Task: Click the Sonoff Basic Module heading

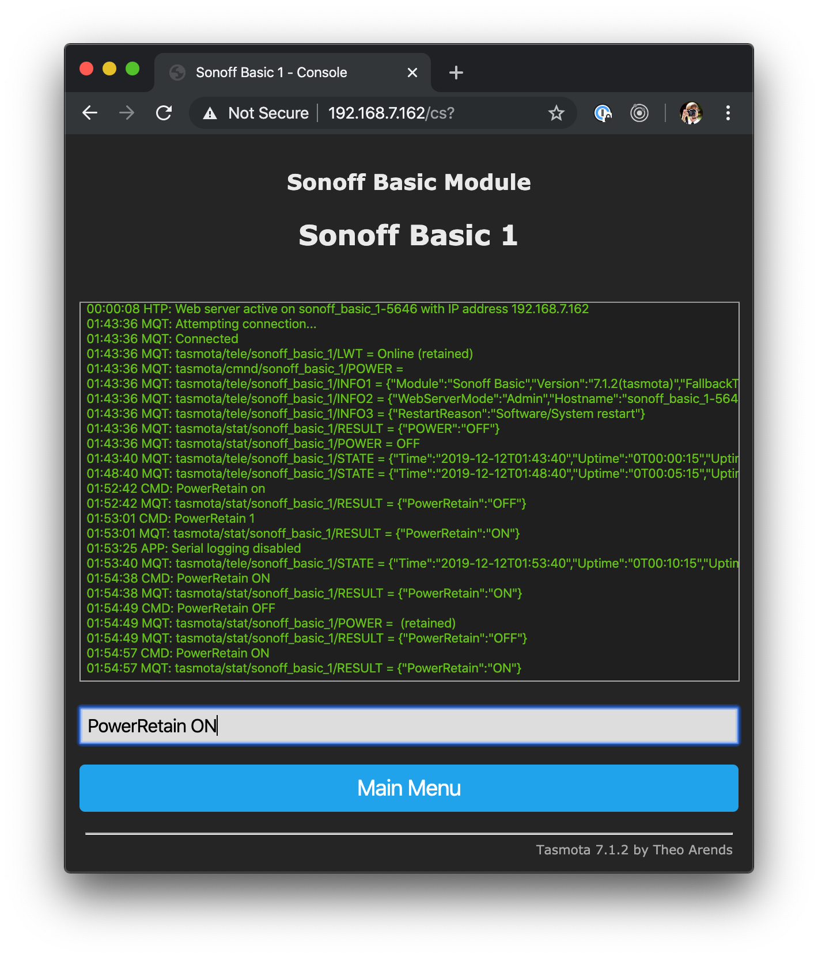Action: tap(409, 183)
